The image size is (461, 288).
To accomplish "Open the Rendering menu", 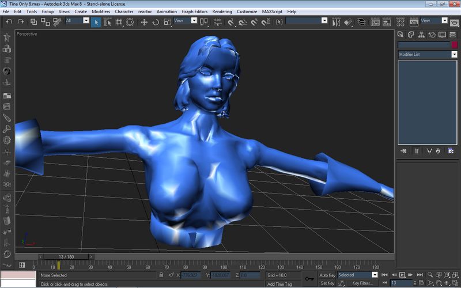I will coord(222,12).
